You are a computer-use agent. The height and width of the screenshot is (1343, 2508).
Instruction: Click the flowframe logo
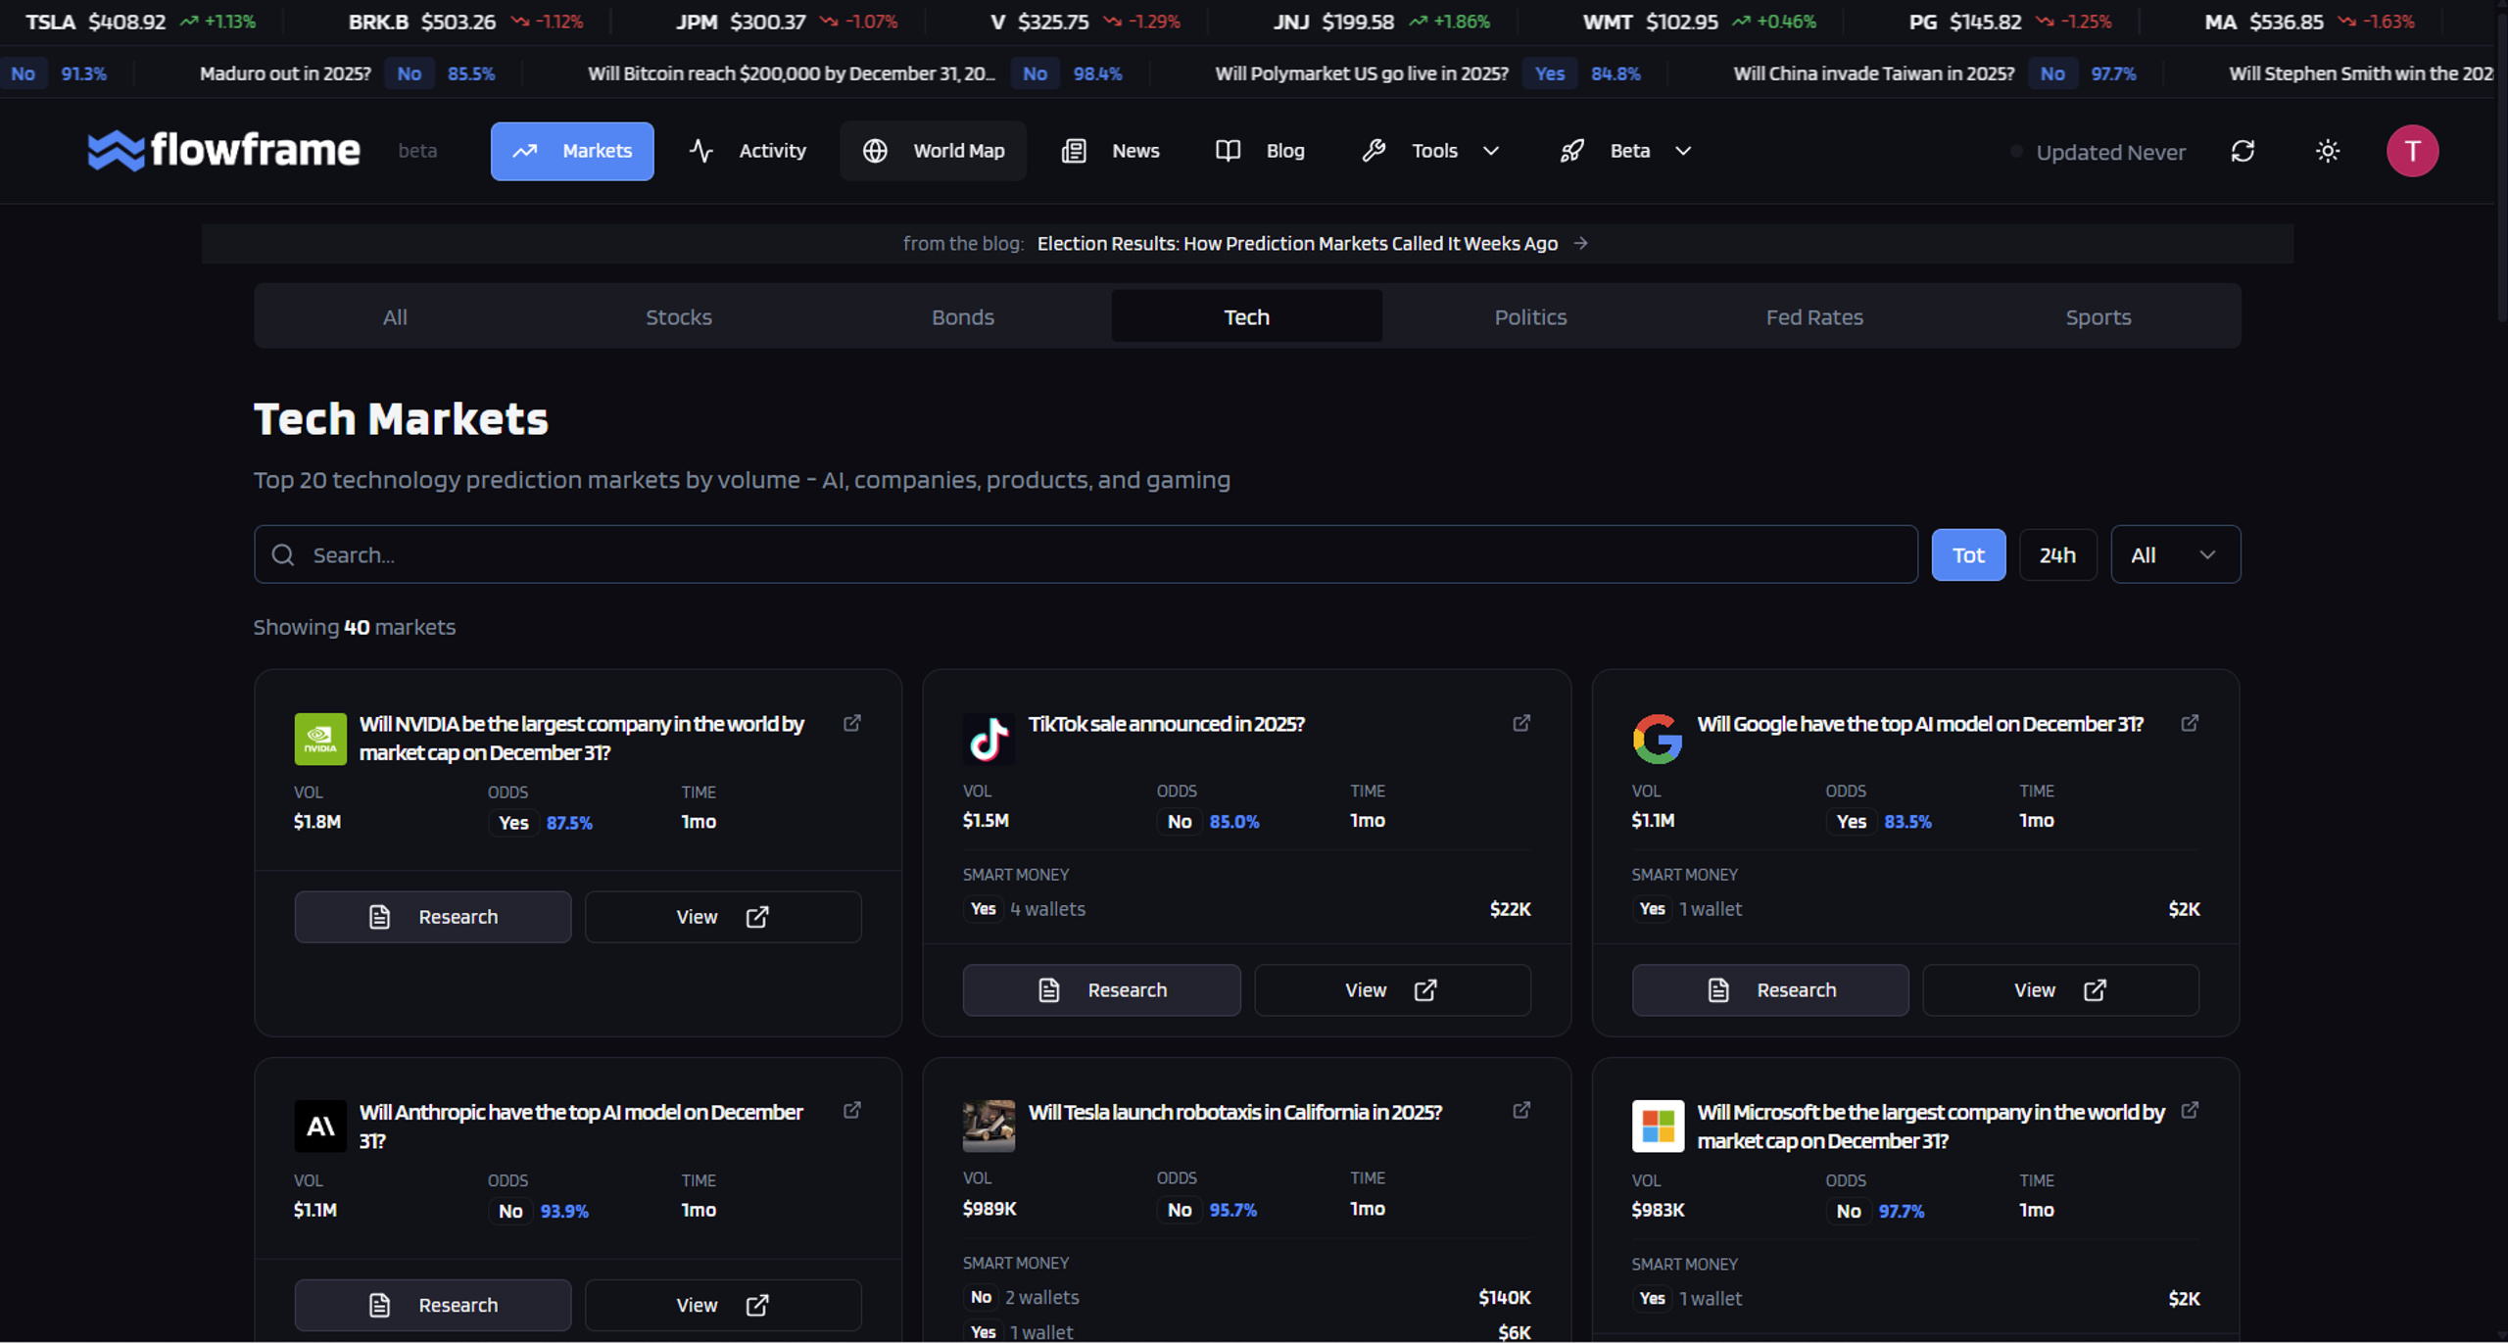click(x=223, y=151)
